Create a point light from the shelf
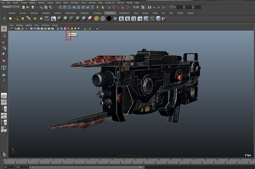Viewport: 255px width, 169px height. (23, 19)
